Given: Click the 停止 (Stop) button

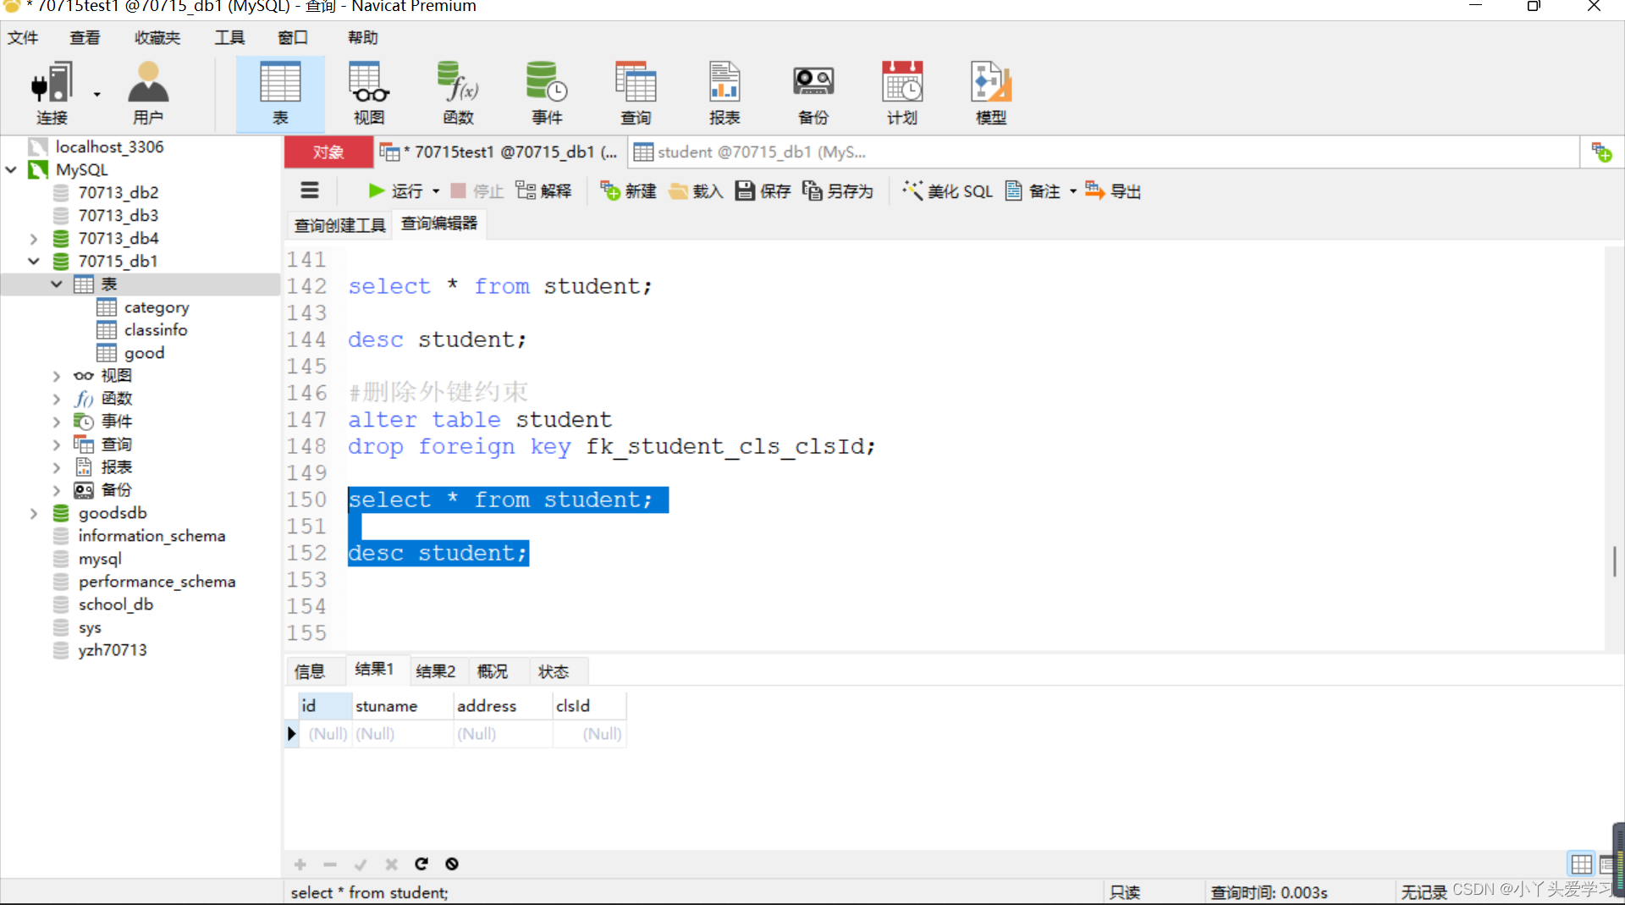Looking at the screenshot, I should pyautogui.click(x=476, y=191).
